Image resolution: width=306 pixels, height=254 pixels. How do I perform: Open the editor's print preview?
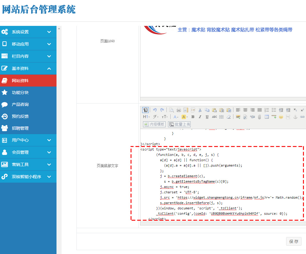[172, 110]
